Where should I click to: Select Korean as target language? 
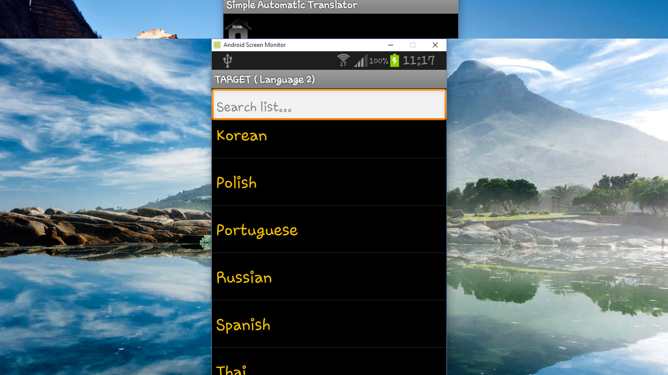coord(329,139)
